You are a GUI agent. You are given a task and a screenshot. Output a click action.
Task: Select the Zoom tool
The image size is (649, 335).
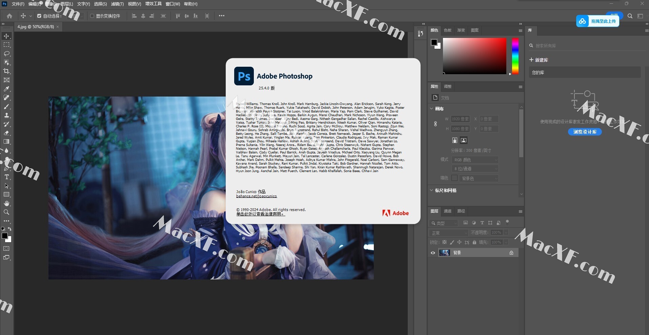pos(6,212)
